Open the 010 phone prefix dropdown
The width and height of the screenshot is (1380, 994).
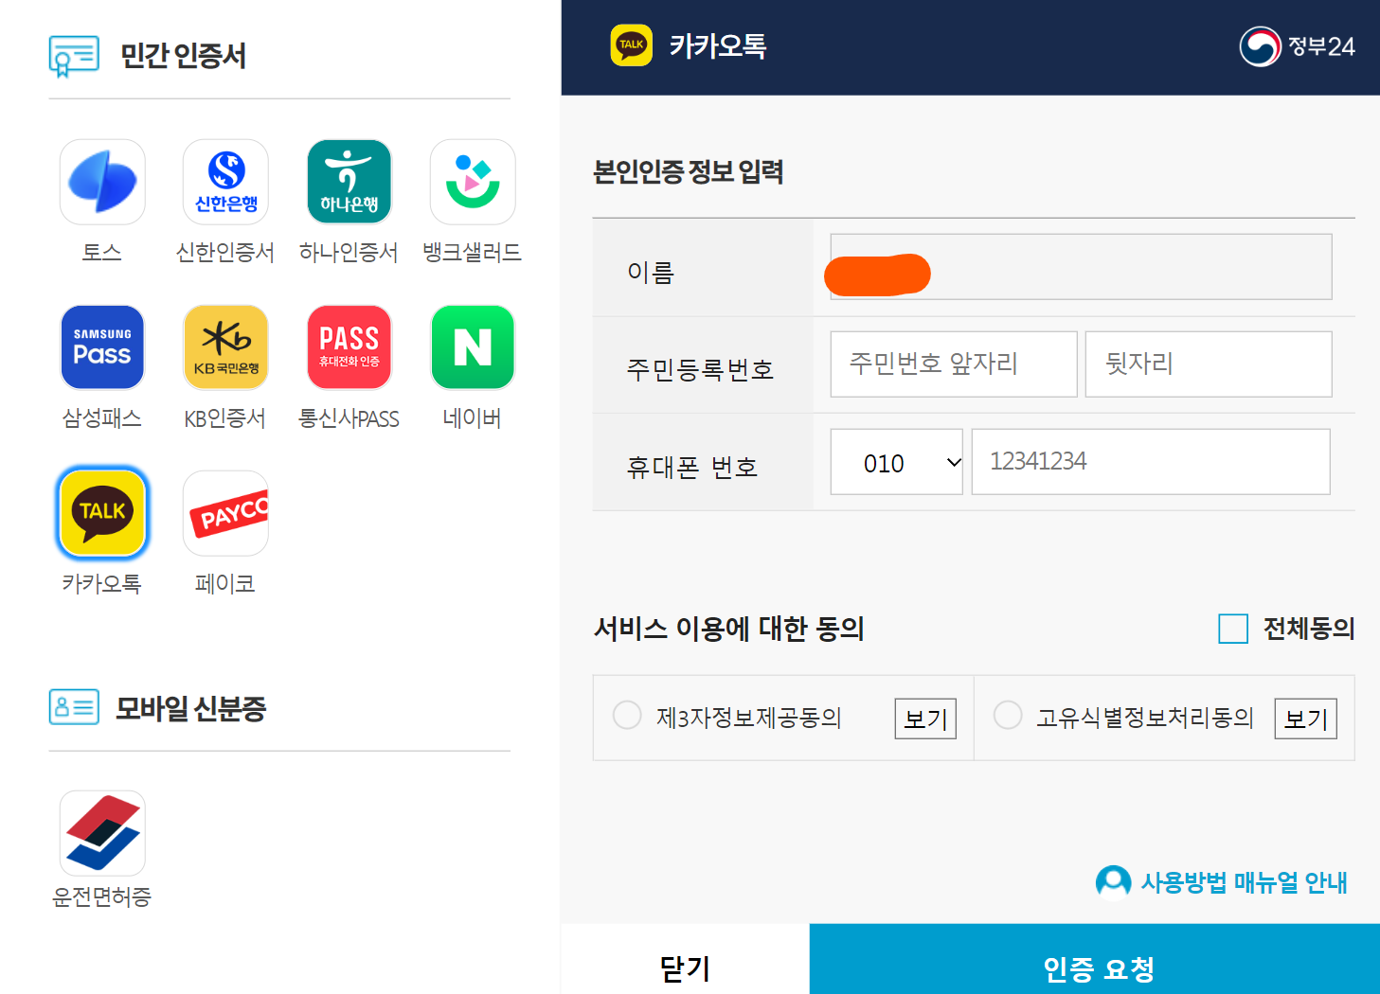897,462
